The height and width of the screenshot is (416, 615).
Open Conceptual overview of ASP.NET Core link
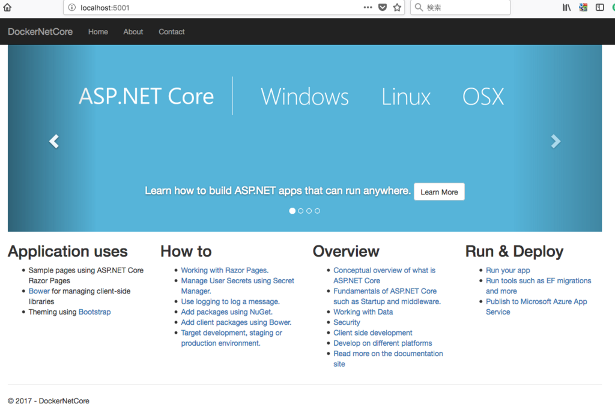(384, 276)
